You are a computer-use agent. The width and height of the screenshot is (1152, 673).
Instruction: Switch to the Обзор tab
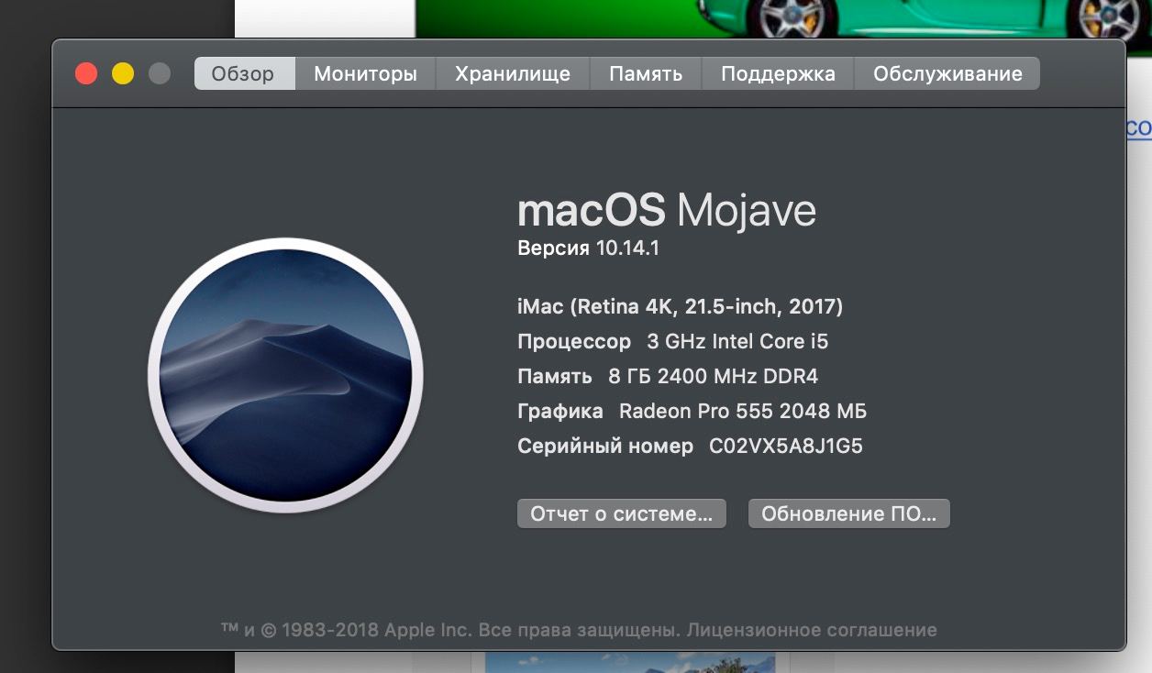pyautogui.click(x=244, y=73)
